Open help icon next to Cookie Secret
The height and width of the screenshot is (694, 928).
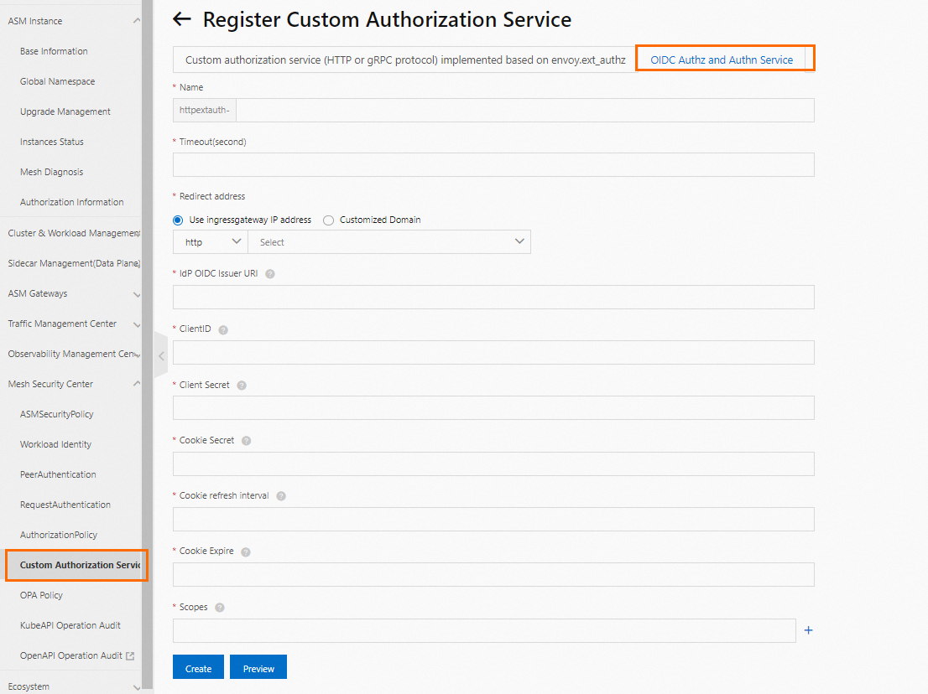click(x=246, y=441)
